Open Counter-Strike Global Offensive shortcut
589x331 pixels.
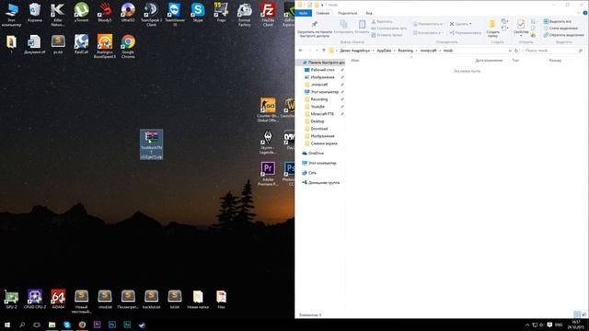[x=268, y=109]
